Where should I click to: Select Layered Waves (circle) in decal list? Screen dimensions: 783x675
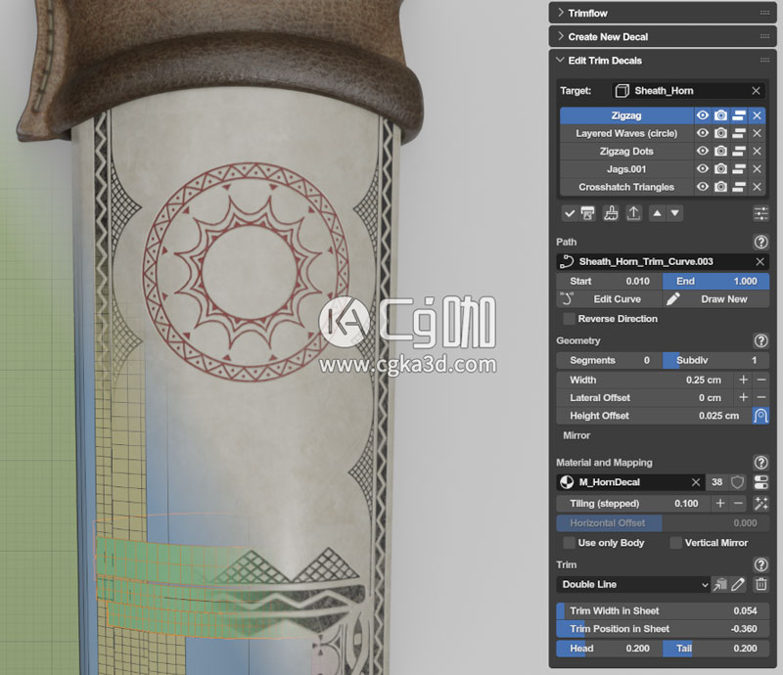(x=626, y=133)
